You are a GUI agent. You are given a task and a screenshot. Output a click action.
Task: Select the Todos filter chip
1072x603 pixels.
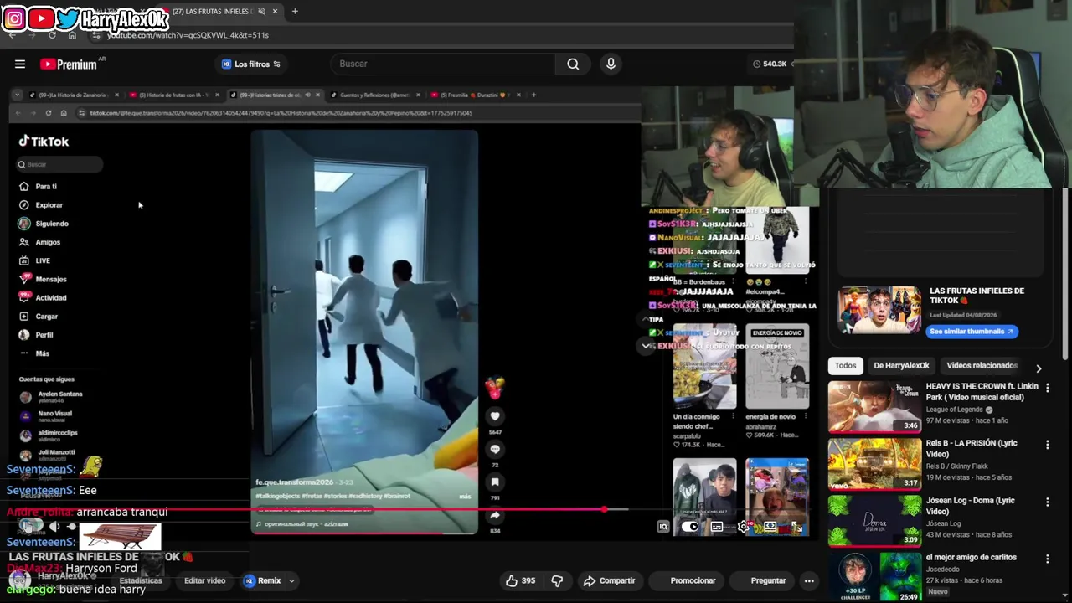coord(845,365)
